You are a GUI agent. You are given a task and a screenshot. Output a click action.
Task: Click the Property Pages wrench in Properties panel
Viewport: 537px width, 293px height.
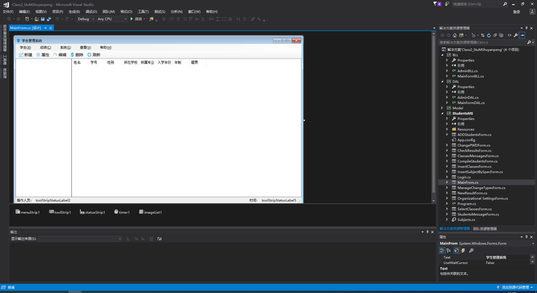pyautogui.click(x=471, y=251)
